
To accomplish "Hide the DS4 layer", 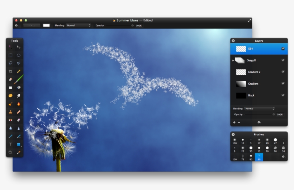I will pyautogui.click(x=283, y=49).
